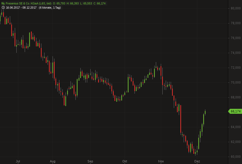The width and height of the screenshot is (242, 164).
Task: Click the 80,000 price axis label
Action: [x=235, y=8]
